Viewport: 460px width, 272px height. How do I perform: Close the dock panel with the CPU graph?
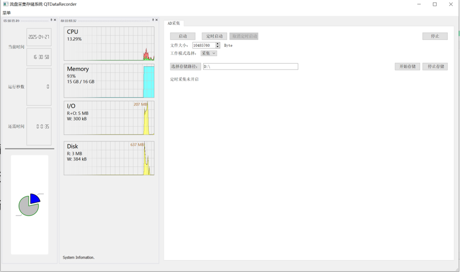156,20
